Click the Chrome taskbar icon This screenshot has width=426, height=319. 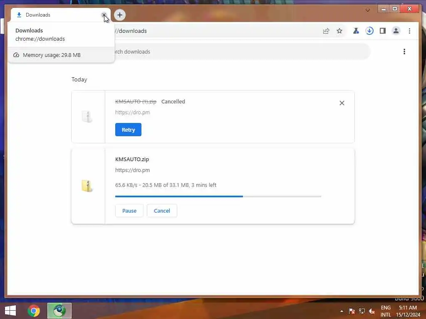(34, 311)
